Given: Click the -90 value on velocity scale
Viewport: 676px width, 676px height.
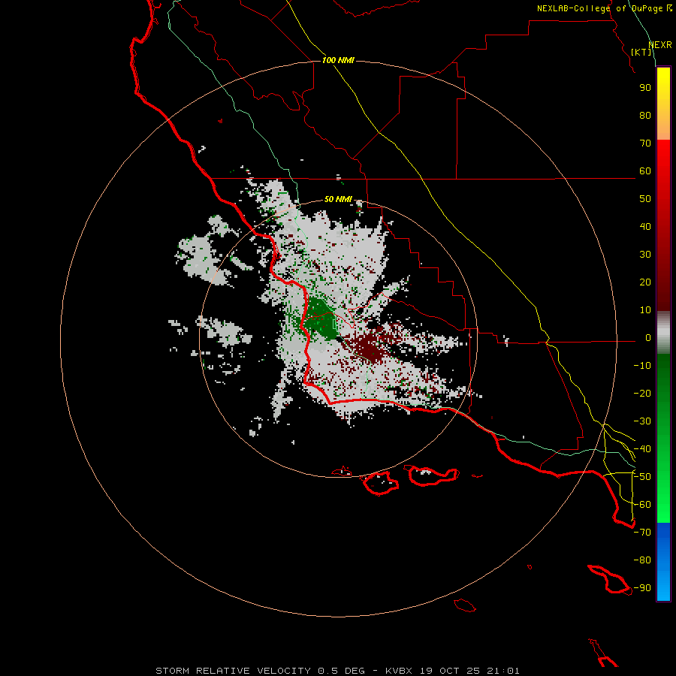Looking at the screenshot, I should pos(642,588).
